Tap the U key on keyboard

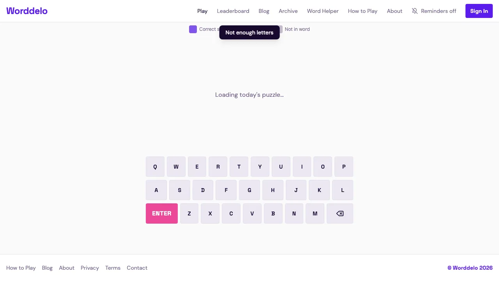[281, 167]
